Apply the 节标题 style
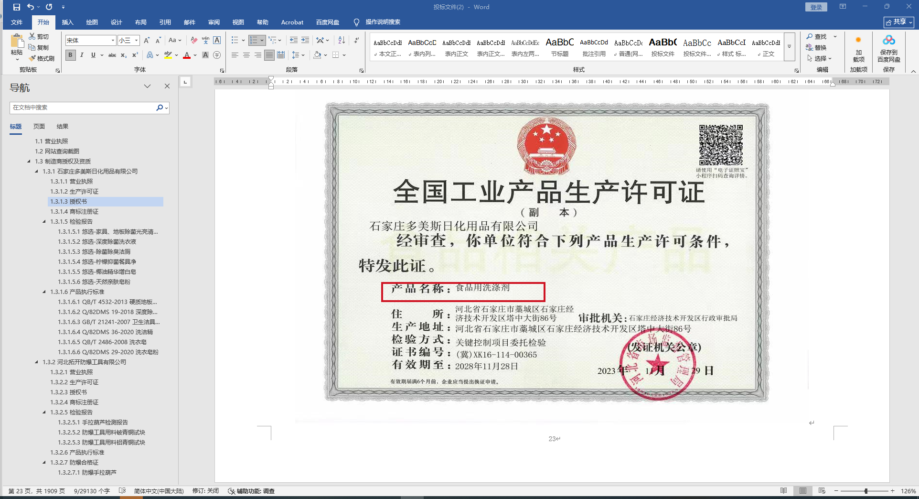919x499 pixels. click(x=560, y=47)
